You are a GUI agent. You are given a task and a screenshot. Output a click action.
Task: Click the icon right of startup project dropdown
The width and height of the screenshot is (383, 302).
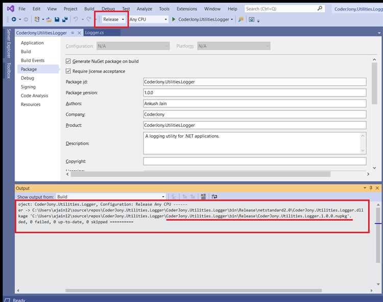tap(241, 19)
